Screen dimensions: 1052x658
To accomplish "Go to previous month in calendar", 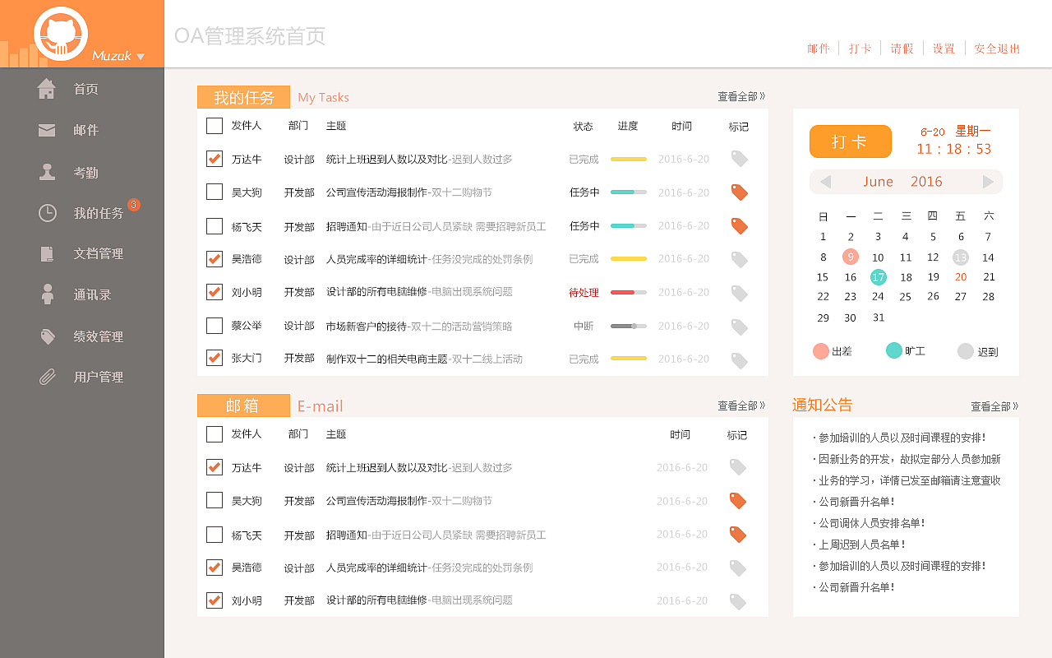I will 825,182.
